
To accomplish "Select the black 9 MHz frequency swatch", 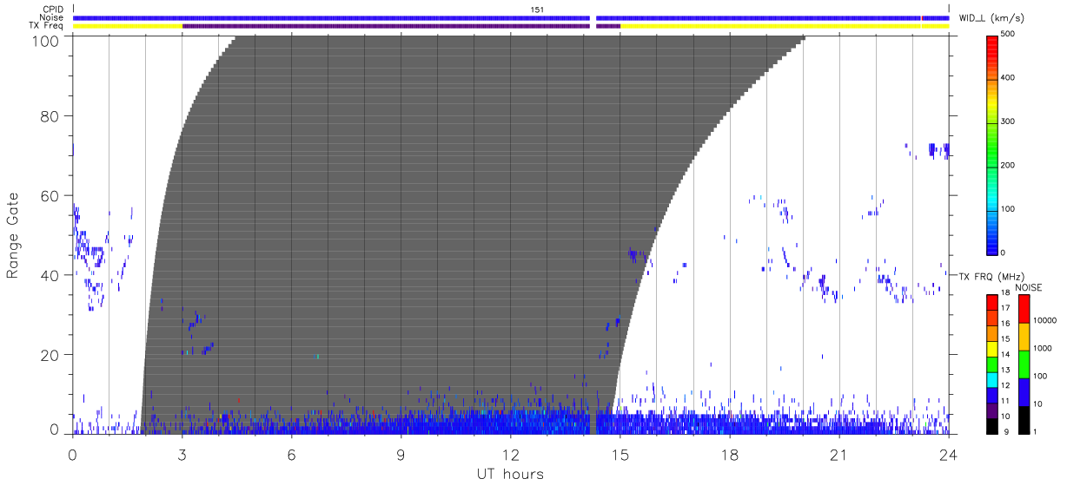I will [x=991, y=424].
